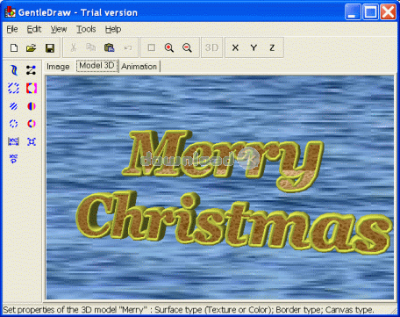Screen dimensions: 400x317
Task: Pick the red and blue filled circle tool
Action: (32, 106)
